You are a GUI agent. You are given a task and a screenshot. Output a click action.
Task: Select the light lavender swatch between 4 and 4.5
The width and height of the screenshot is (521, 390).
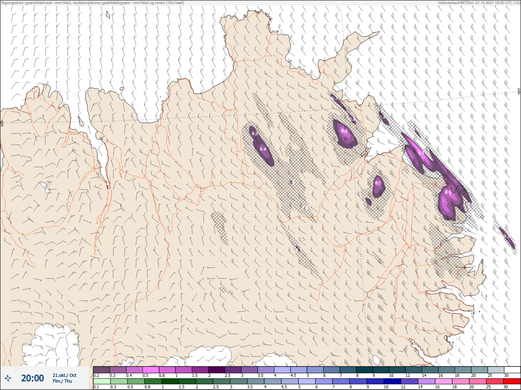click(282, 370)
